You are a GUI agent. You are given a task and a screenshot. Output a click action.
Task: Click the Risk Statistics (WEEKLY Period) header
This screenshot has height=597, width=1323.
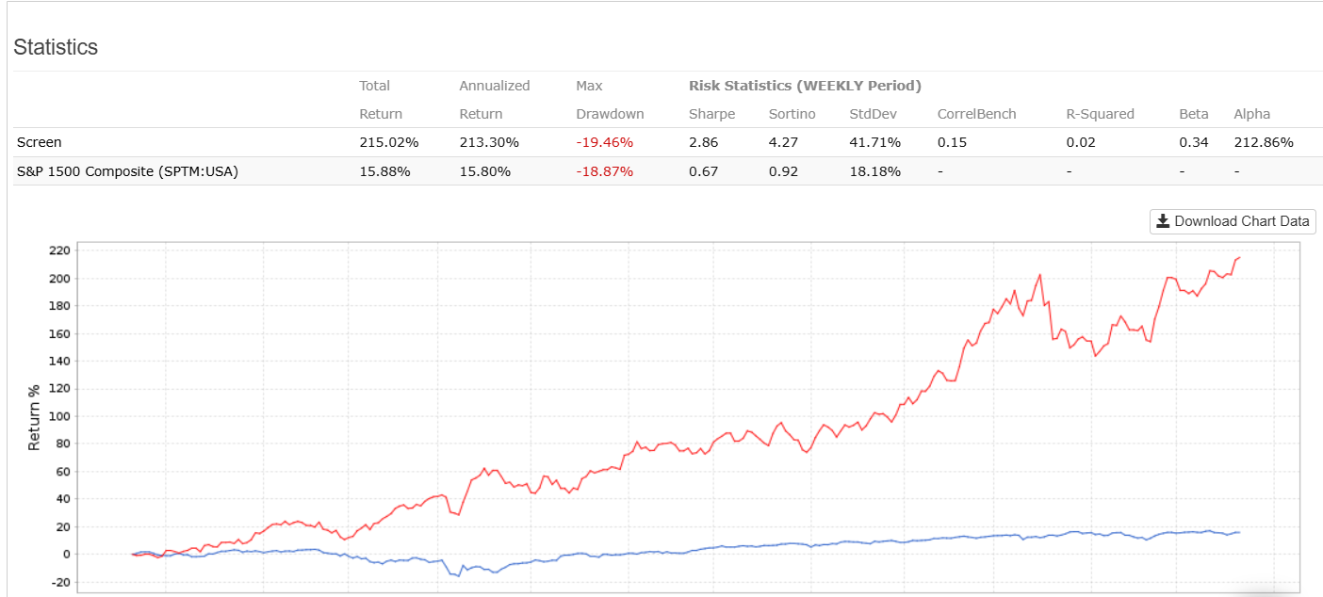805,86
